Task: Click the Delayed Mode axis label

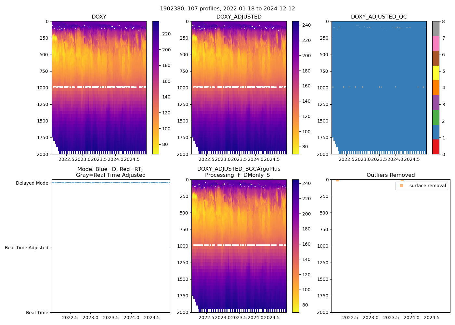Action: pyautogui.click(x=32, y=183)
